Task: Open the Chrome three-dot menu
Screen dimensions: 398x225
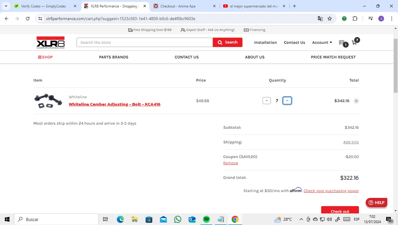Action: (x=392, y=19)
